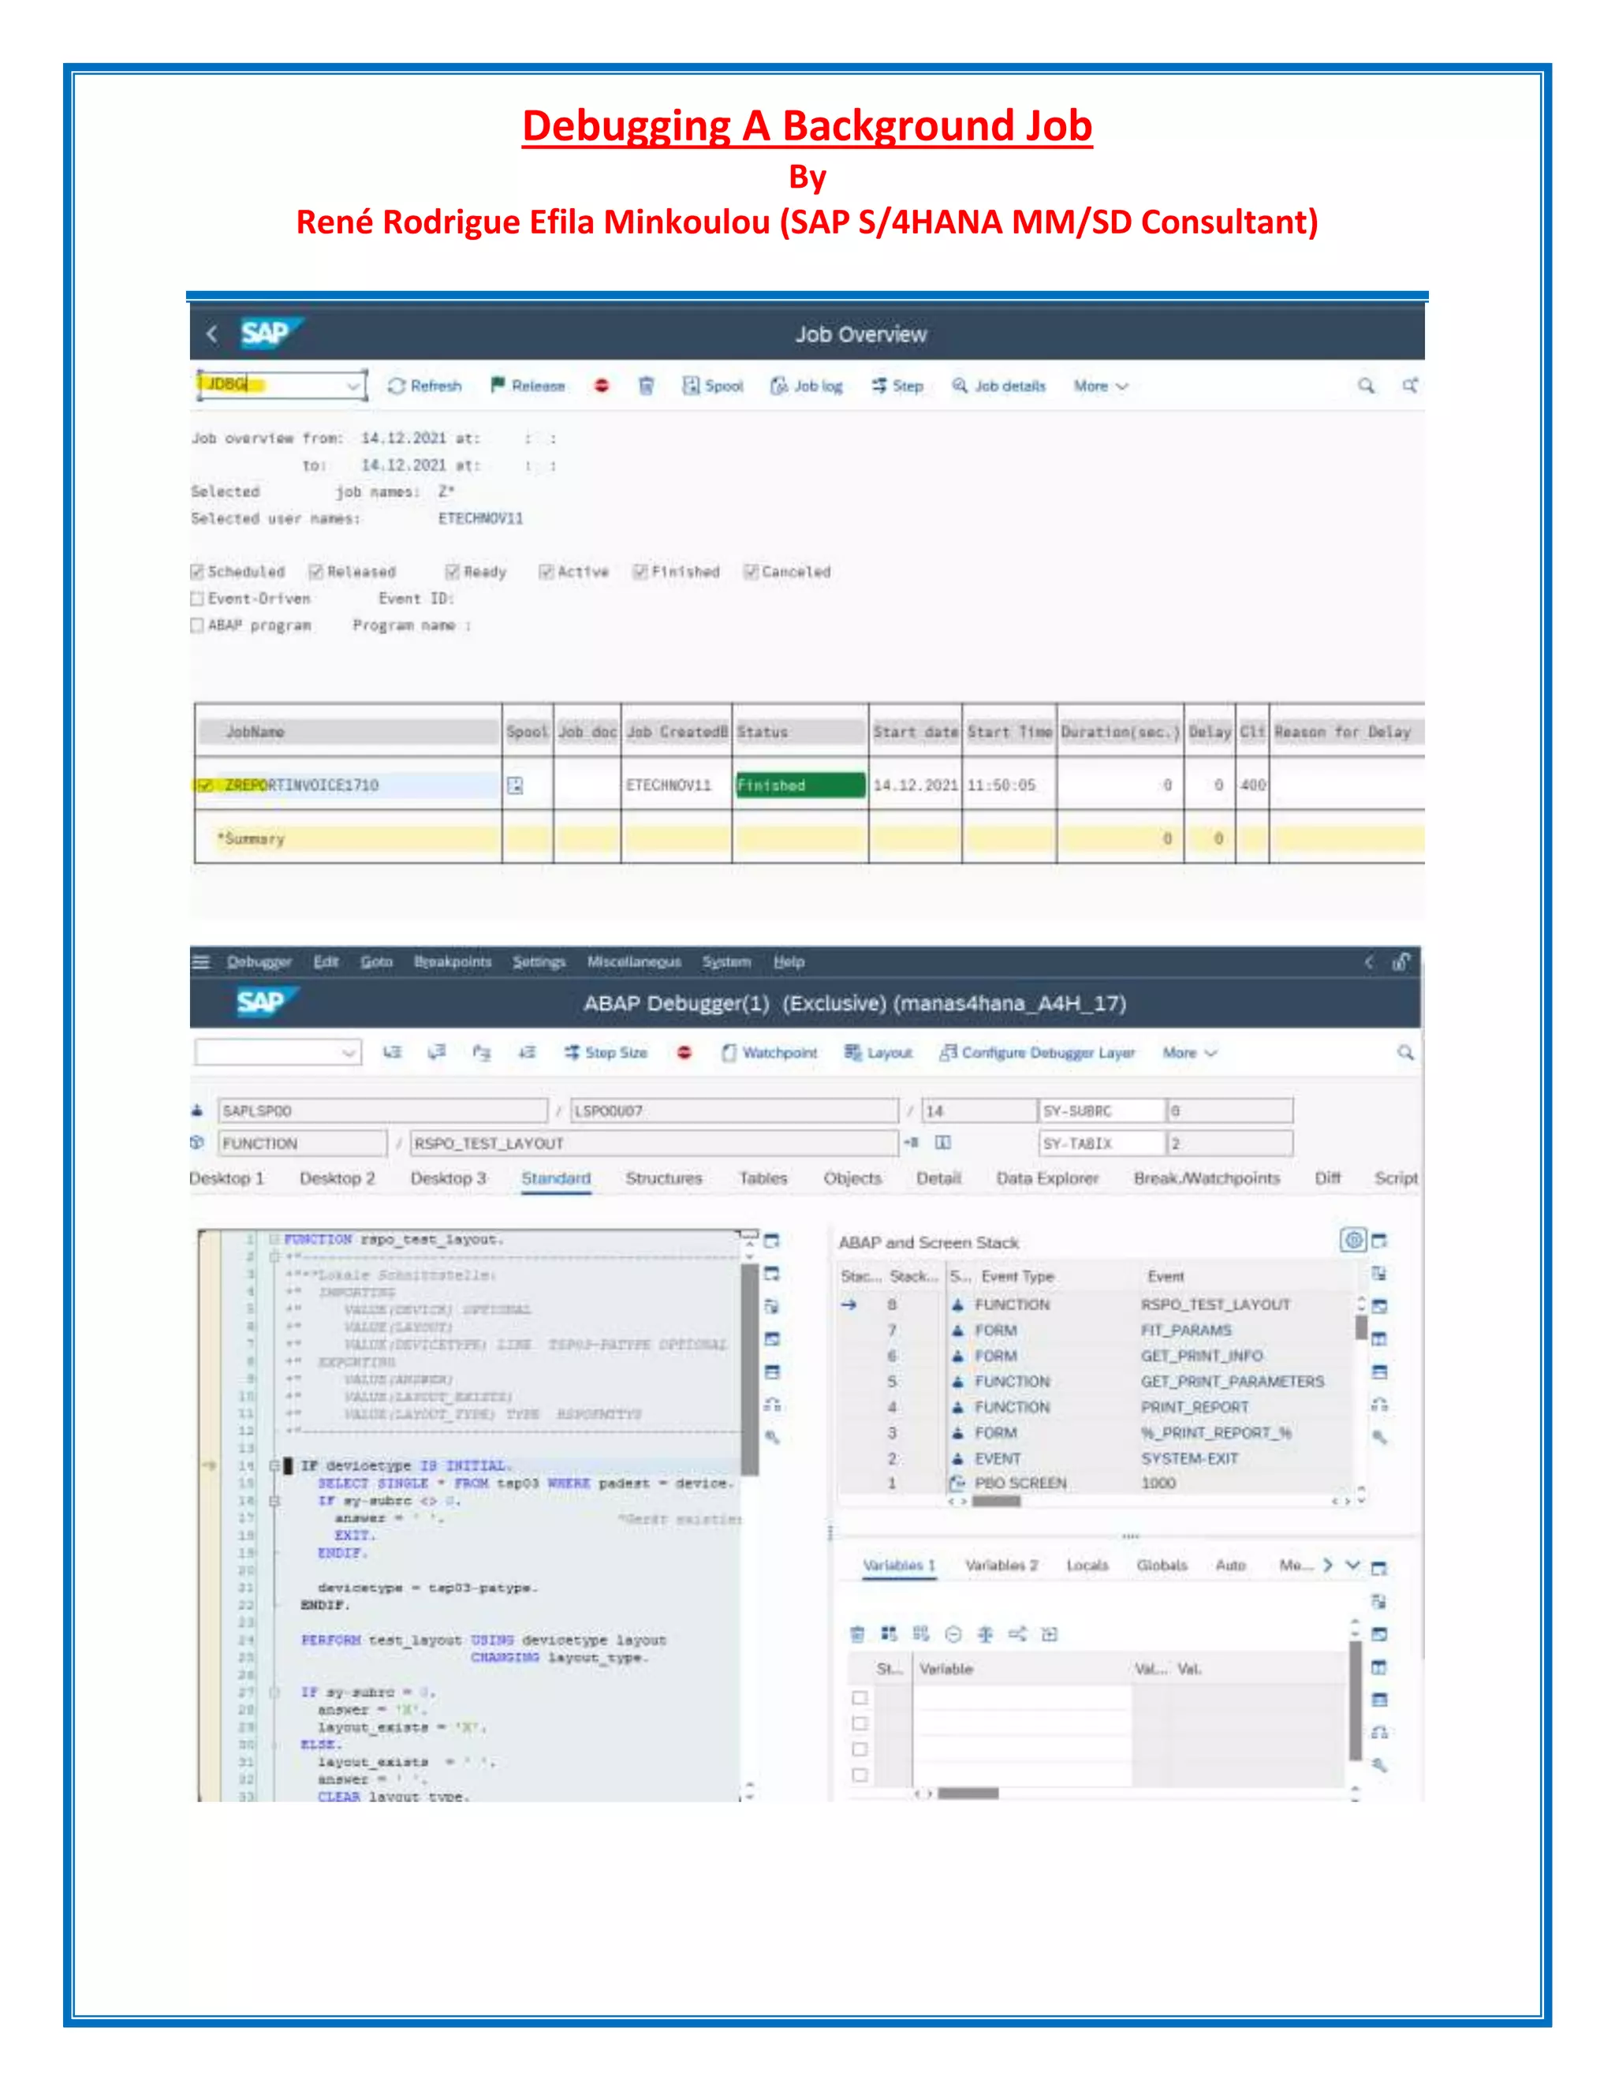Screen dimensions: 1615x2090
Task: Toggle the Ready checkbox
Action: [453, 571]
